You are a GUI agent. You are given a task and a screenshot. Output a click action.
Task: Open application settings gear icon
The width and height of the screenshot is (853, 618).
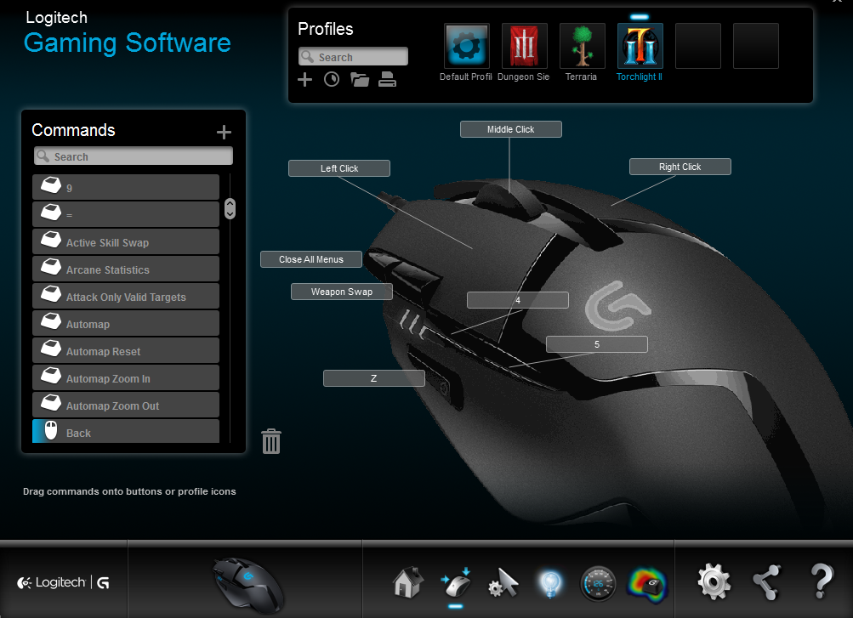(714, 582)
